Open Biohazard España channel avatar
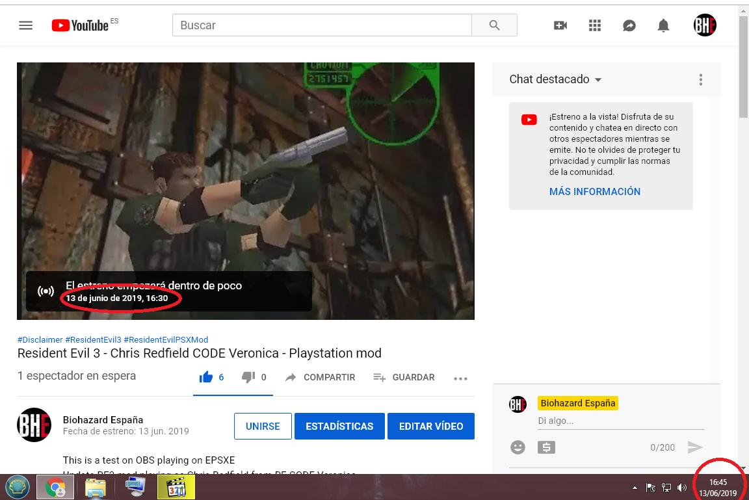The width and height of the screenshot is (749, 500). [34, 425]
